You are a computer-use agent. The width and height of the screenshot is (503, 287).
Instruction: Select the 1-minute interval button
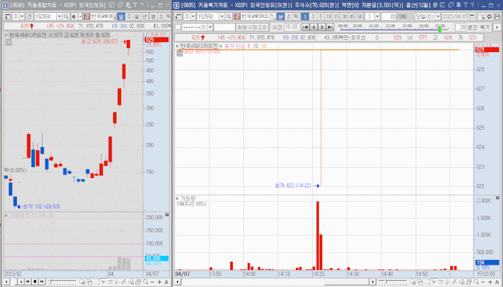click(x=305, y=16)
